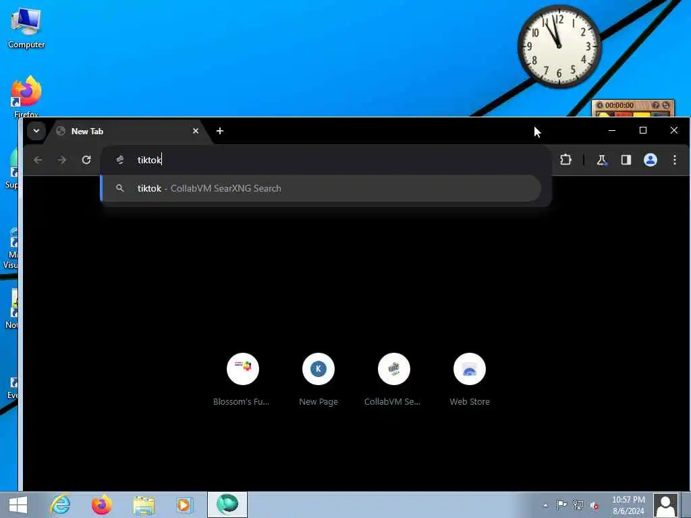Open the CollabVM Se... shortcut
The image size is (691, 518).
pyautogui.click(x=393, y=379)
